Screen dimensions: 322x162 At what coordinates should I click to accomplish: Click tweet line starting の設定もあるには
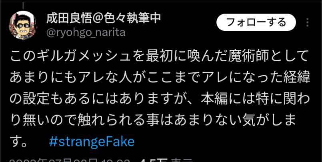[x=160, y=99]
